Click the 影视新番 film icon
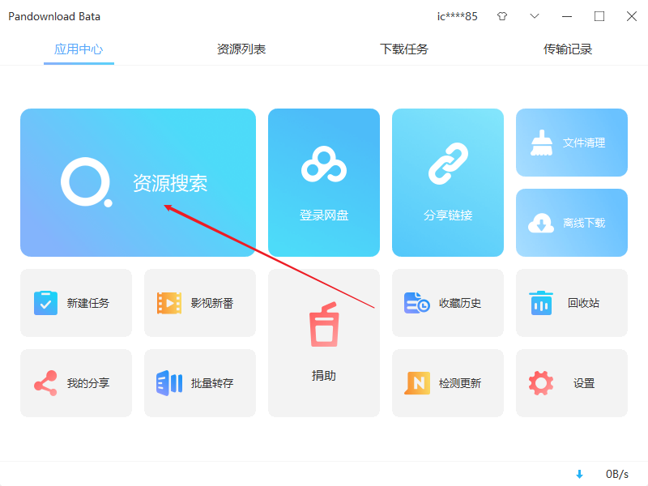Screen dimensions: 648x486 (x=169, y=303)
